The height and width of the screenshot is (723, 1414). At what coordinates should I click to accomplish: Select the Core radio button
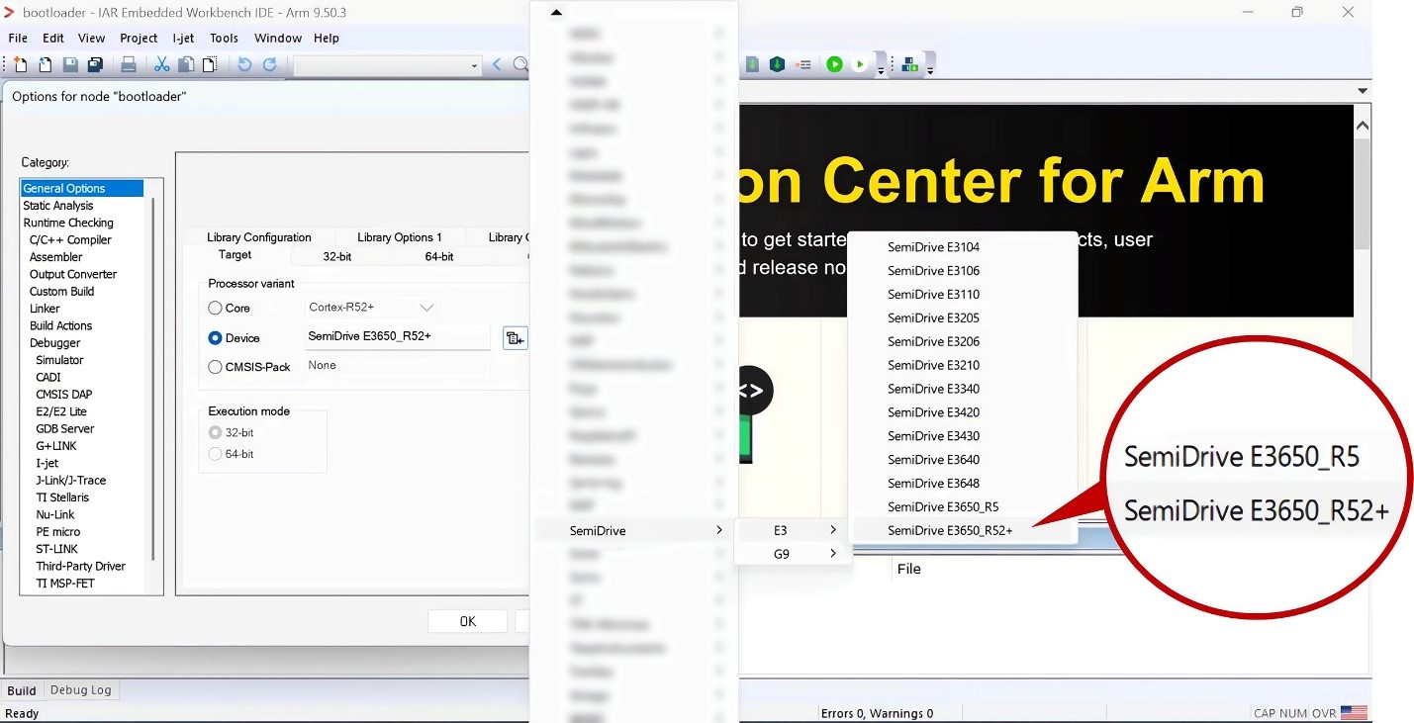tap(215, 309)
